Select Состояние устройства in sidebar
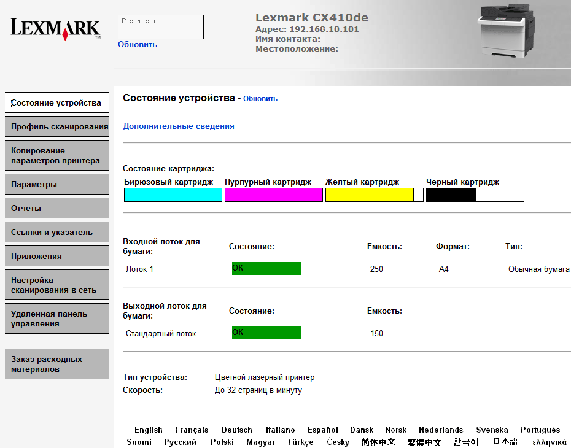Screen dimensions: 571x448 tap(57, 102)
